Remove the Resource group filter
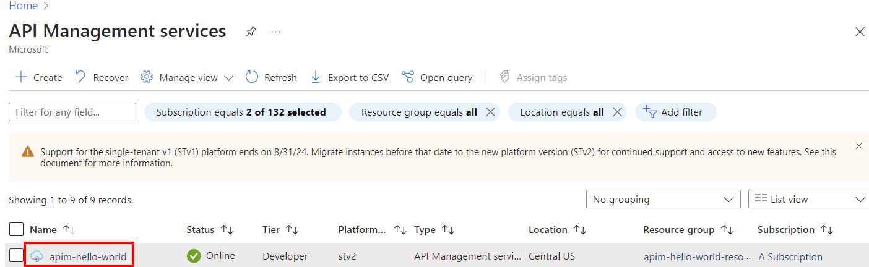This screenshot has height=267, width=869. pyautogui.click(x=490, y=112)
